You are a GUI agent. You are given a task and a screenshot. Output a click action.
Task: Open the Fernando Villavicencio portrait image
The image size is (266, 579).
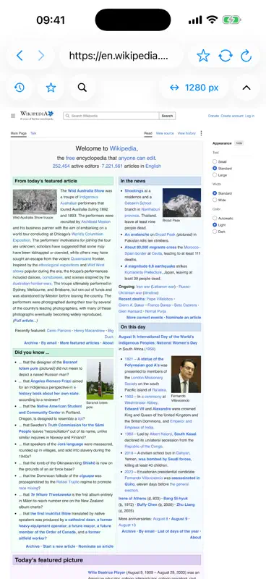pos(186,374)
